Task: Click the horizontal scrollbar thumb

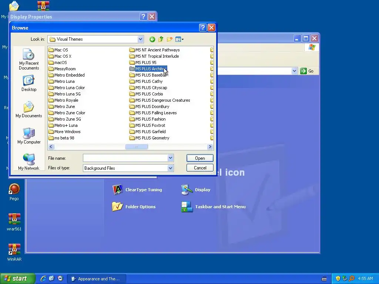Action: tap(136, 146)
